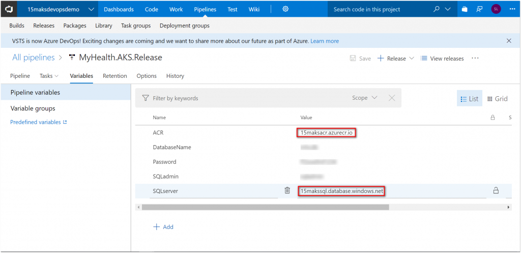Create a new Release with plus button
Screen dimensions: 521x253
[391, 59]
